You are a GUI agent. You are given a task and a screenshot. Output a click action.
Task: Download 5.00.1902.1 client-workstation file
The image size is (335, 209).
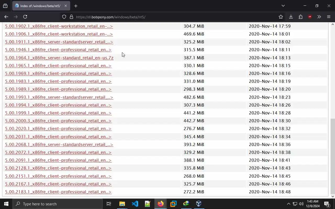[59, 26]
